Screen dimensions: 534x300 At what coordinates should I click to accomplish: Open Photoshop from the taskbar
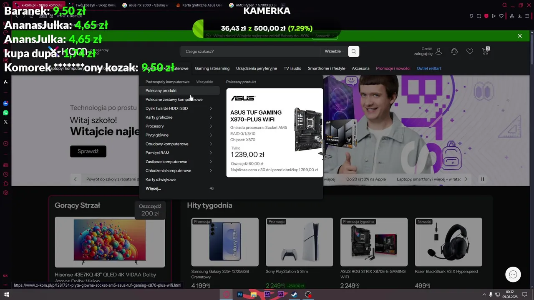point(240,294)
